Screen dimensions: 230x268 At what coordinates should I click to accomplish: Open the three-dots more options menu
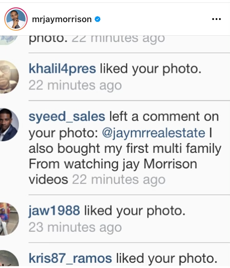coord(217,19)
